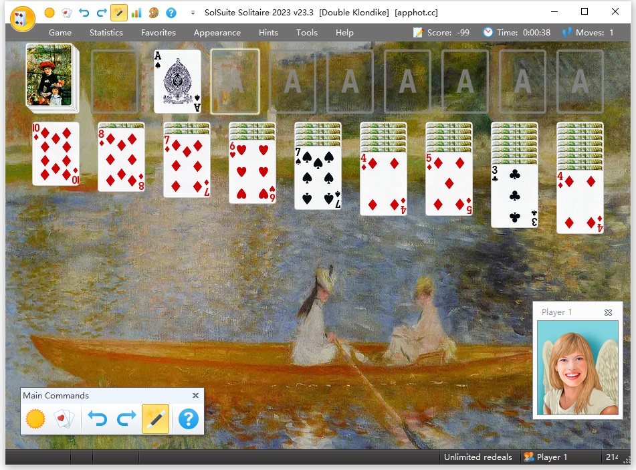Toggle the magic wand autoplay icon in the title bar
Screen dimensions: 636x470
click(x=119, y=13)
